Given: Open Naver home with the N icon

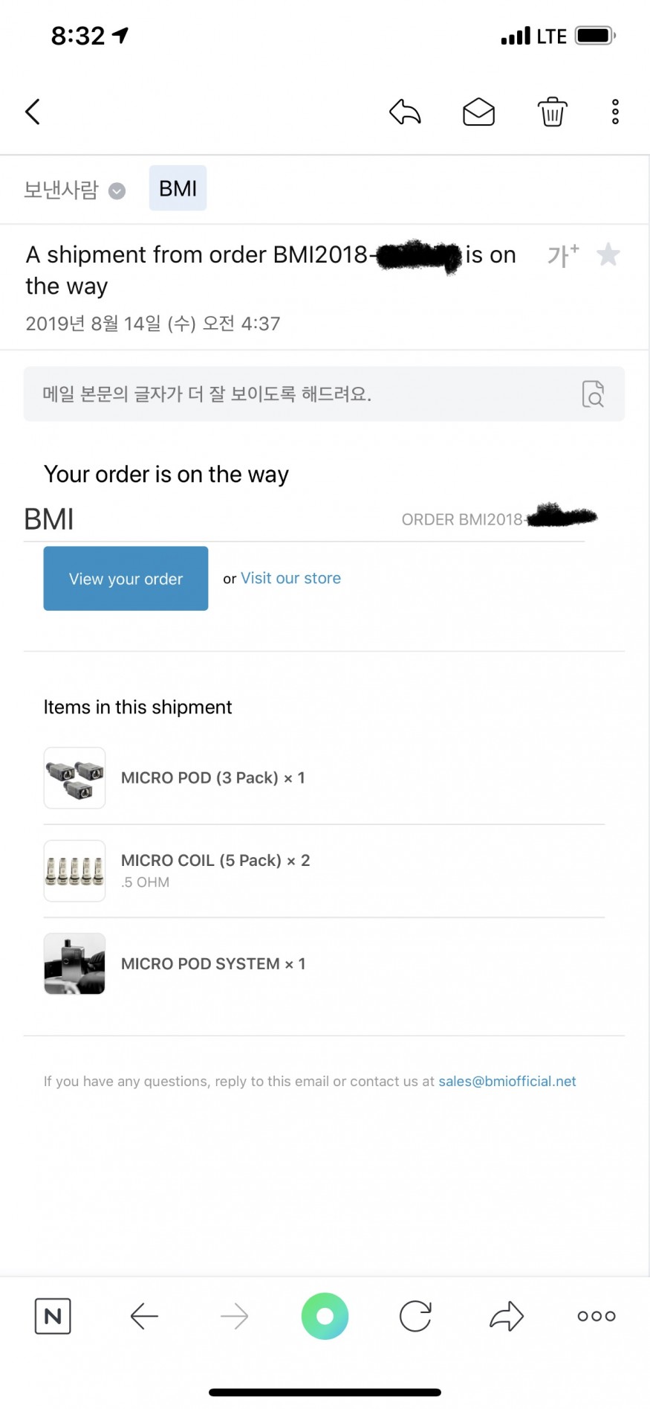Looking at the screenshot, I should [53, 1316].
